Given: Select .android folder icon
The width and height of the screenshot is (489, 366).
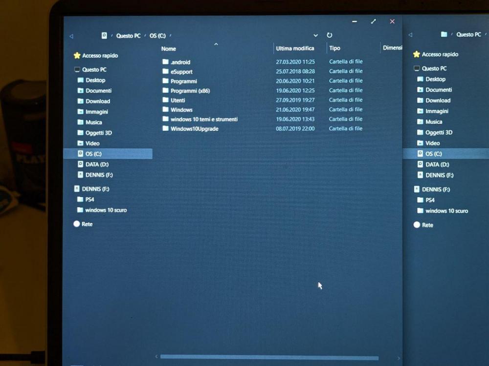Looking at the screenshot, I should point(166,61).
